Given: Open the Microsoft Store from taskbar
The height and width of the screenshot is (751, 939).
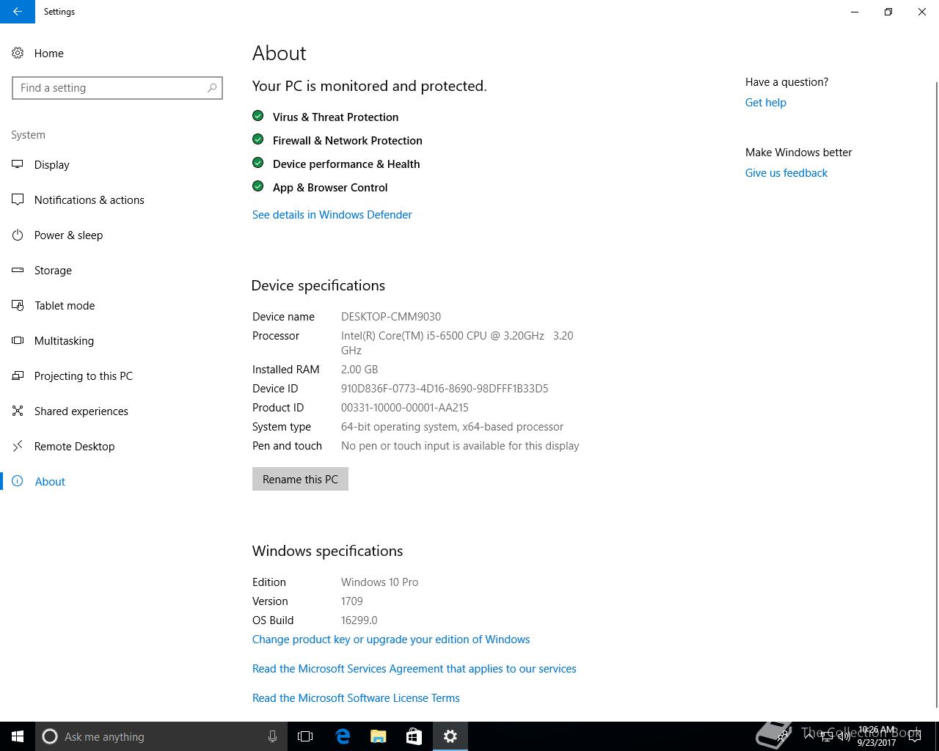Looking at the screenshot, I should click(x=414, y=736).
